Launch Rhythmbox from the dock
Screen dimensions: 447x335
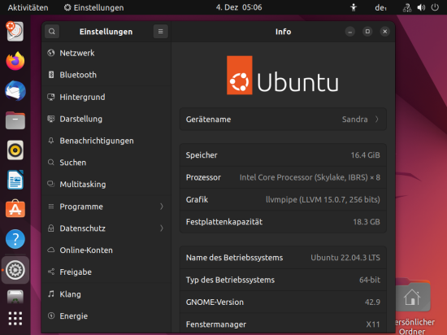(15, 150)
